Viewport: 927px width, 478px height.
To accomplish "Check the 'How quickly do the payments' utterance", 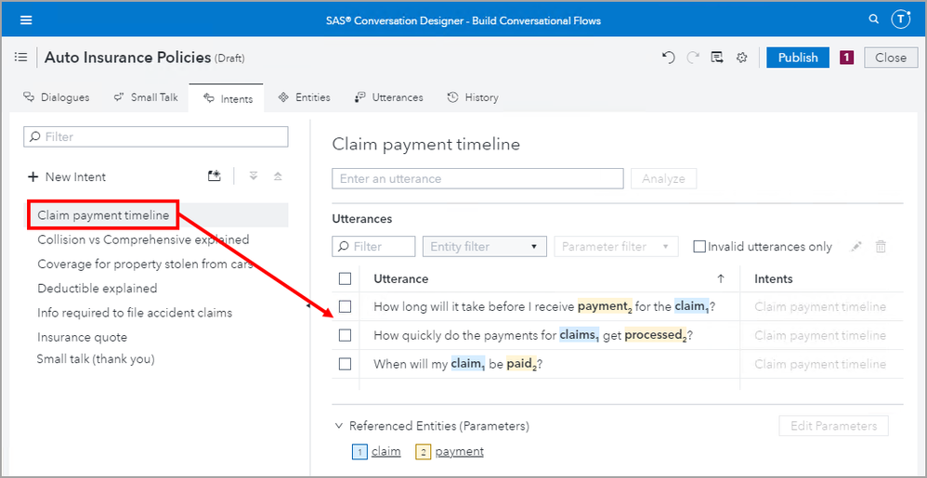I will click(346, 335).
